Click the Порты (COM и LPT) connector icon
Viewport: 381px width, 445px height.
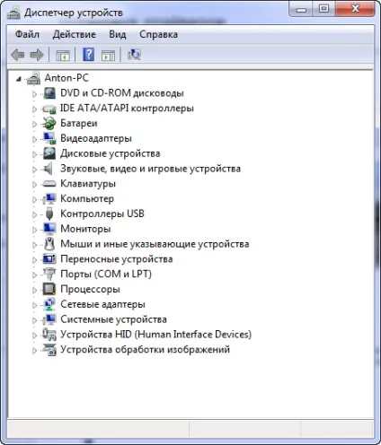pyautogui.click(x=49, y=274)
